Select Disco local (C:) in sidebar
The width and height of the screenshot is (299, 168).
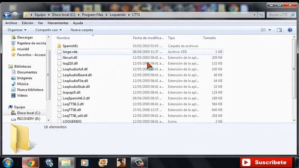[28, 113]
